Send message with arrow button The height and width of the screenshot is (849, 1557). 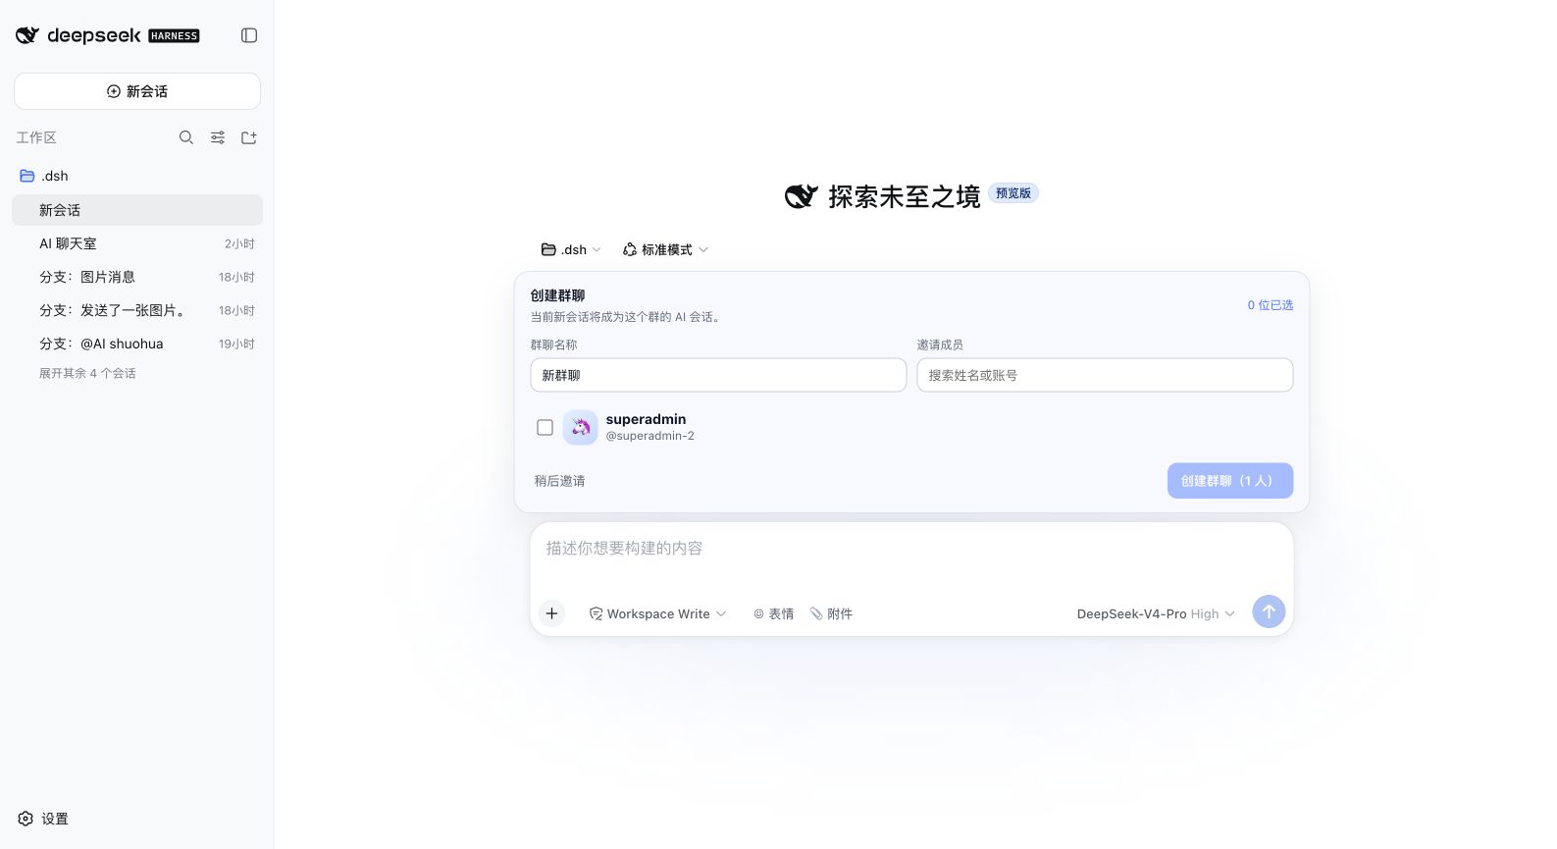point(1269,611)
